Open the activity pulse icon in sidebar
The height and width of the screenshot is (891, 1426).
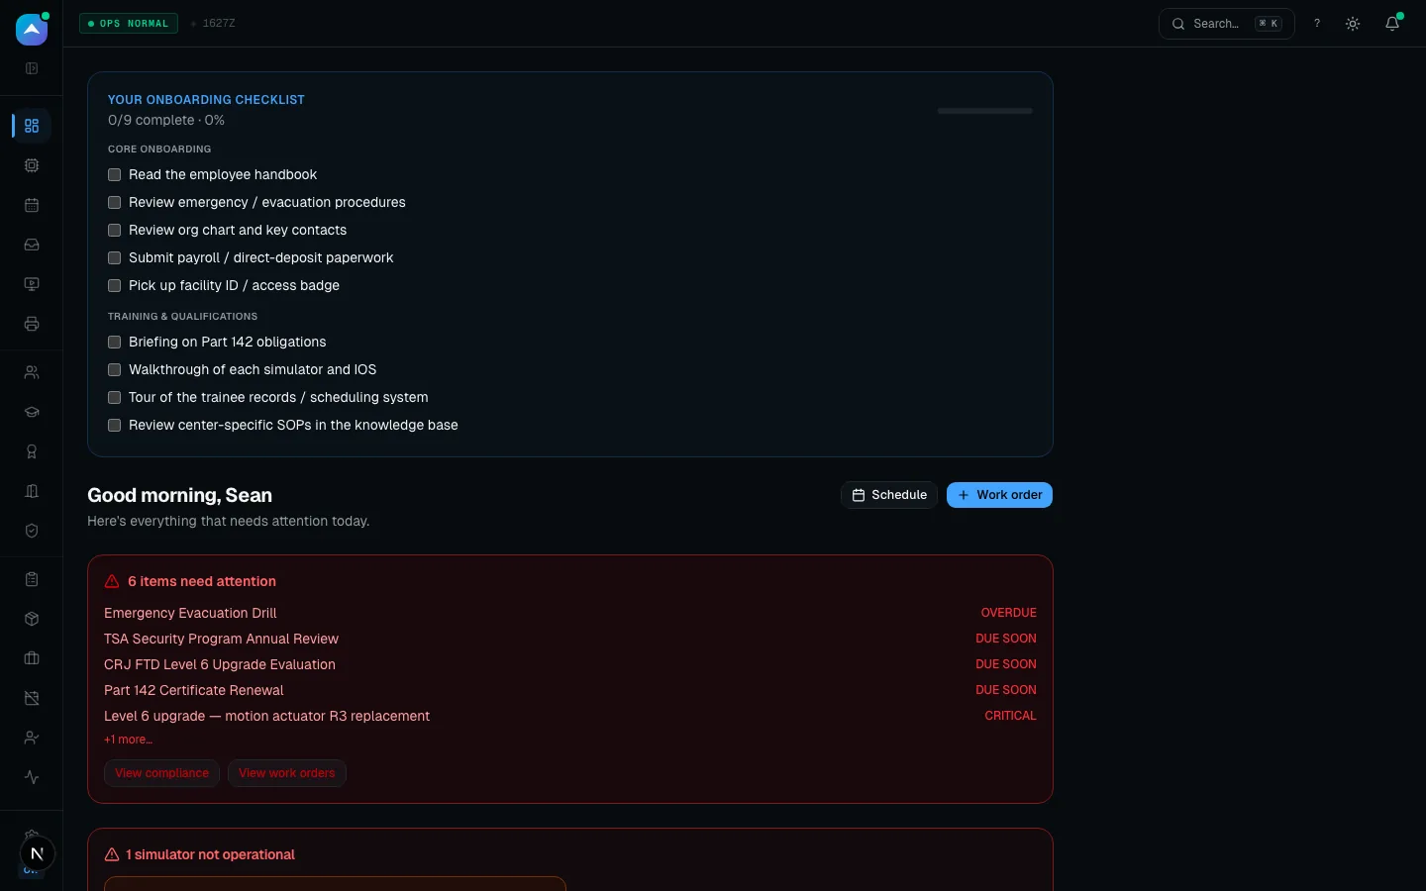point(32,777)
